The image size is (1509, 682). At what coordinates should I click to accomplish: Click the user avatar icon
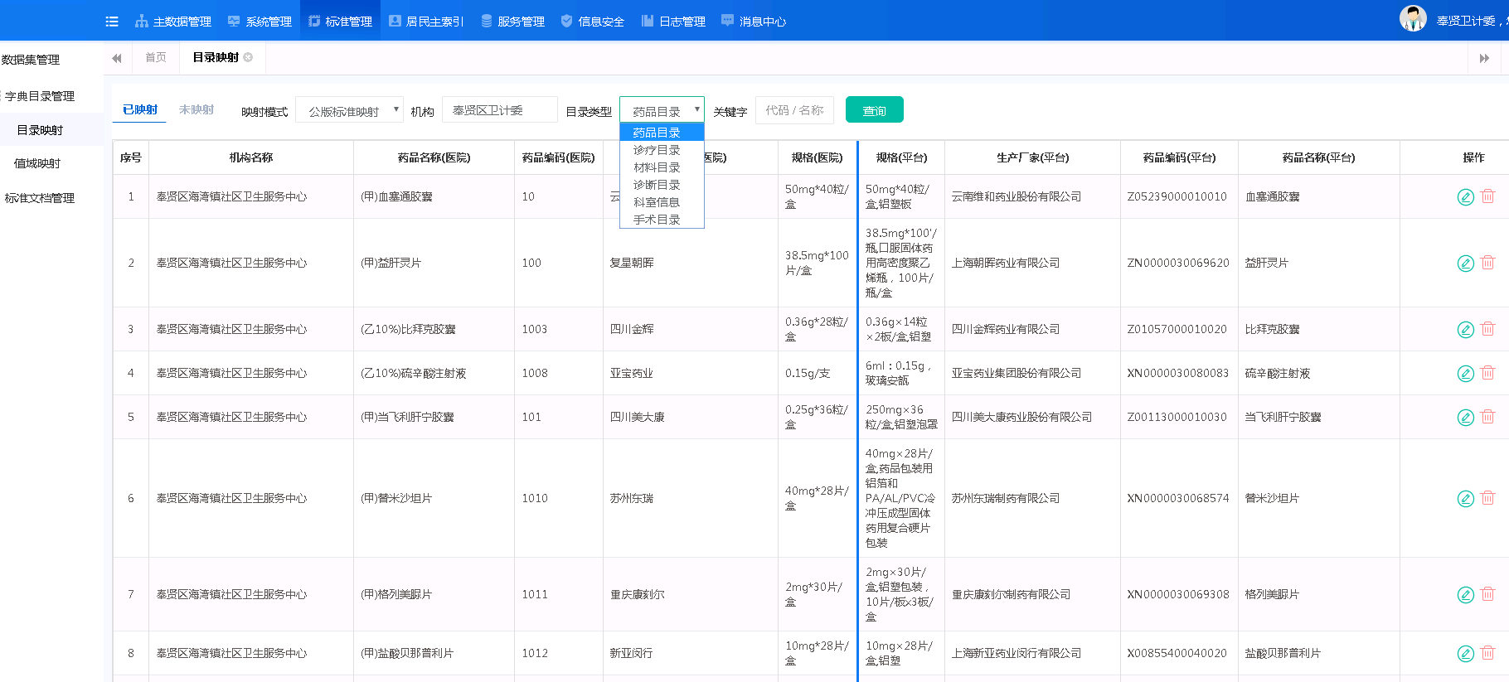click(x=1412, y=18)
